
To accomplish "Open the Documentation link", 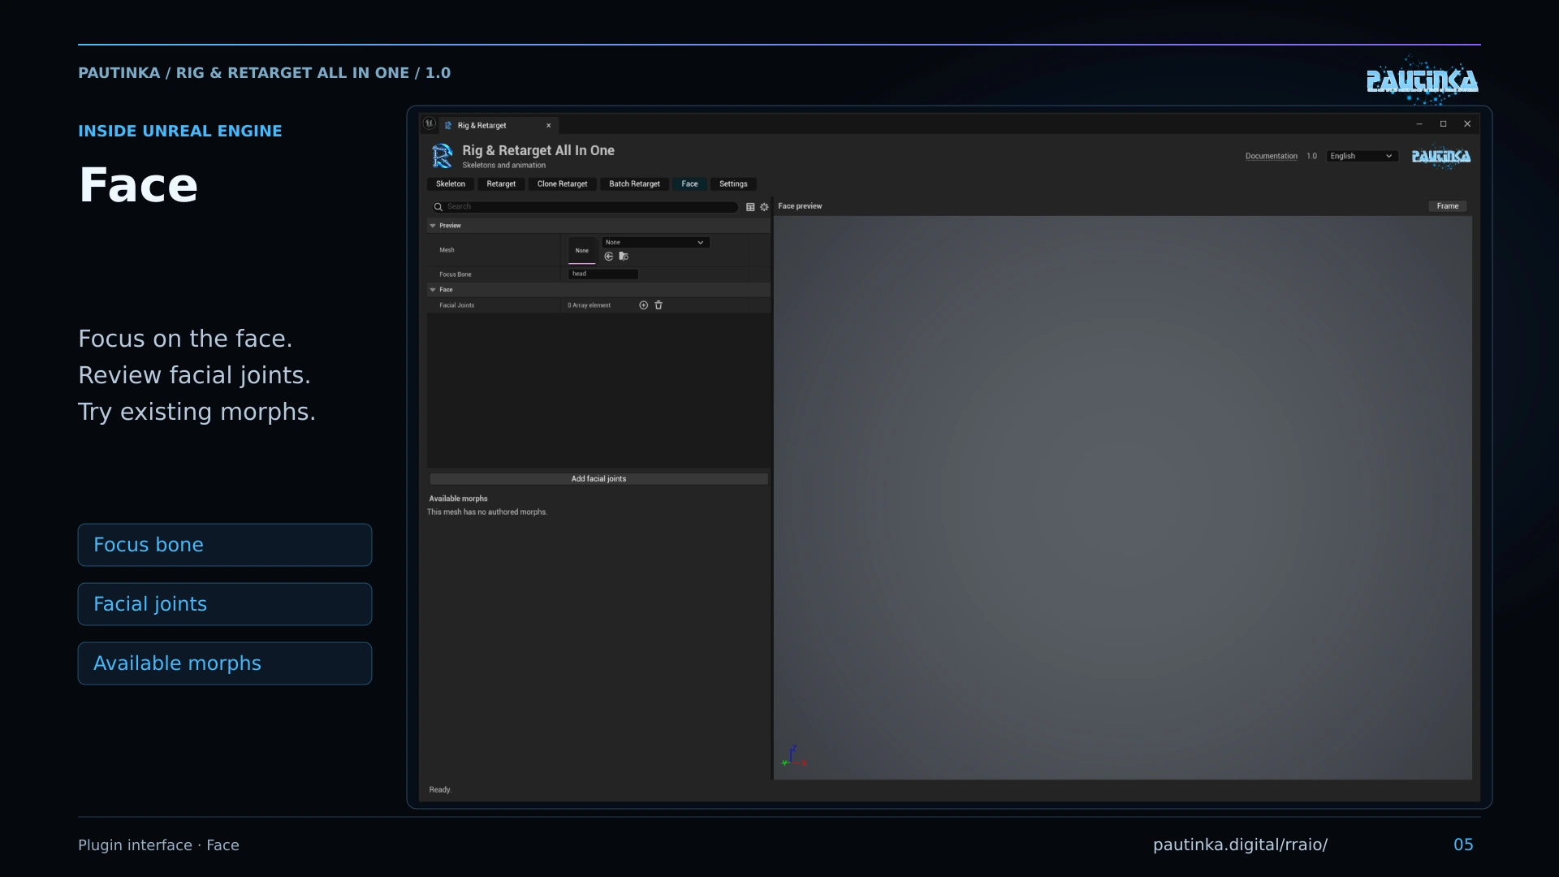I will tap(1271, 157).
